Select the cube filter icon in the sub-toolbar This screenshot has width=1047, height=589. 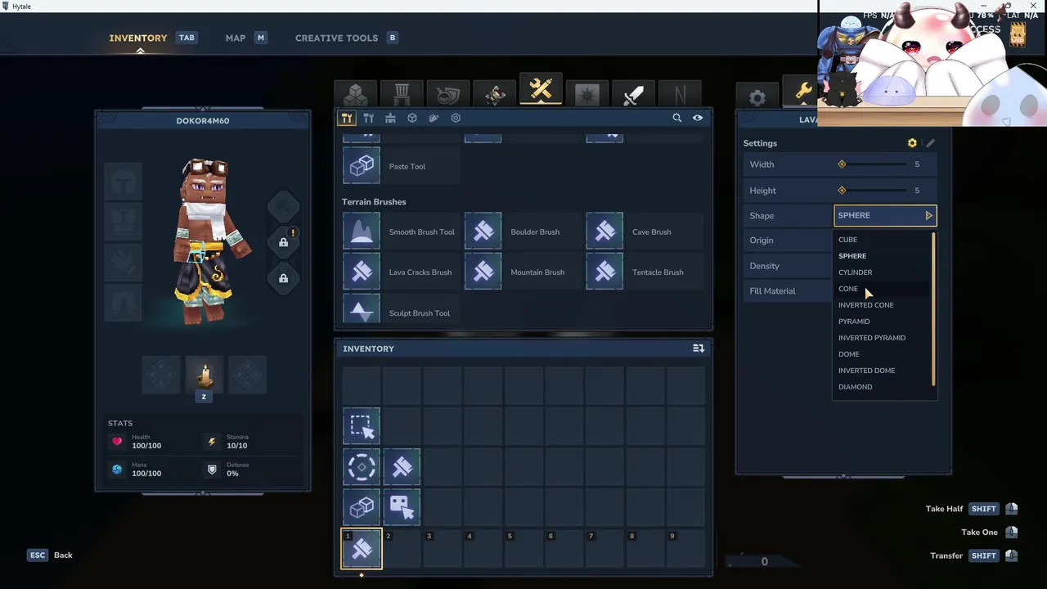(412, 118)
